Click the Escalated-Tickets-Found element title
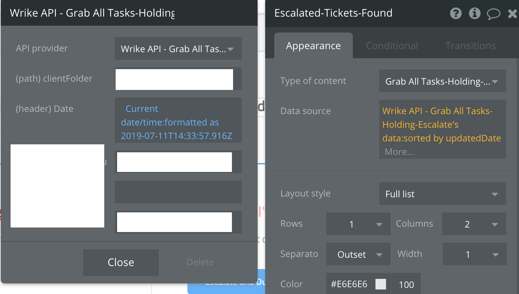519x294 pixels. tap(333, 13)
